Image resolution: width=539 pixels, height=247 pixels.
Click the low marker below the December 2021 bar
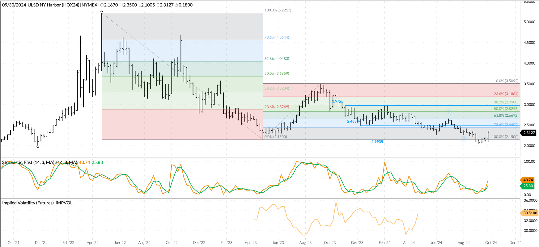(x=38, y=146)
